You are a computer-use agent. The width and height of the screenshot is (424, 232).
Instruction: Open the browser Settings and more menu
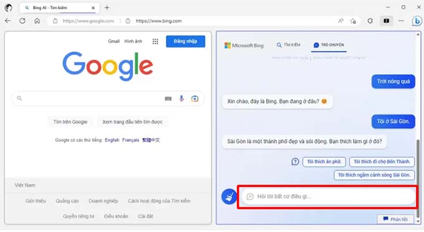(401, 21)
